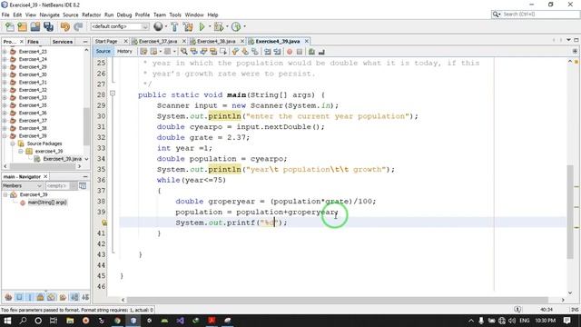Screen dimensions: 581x327
Task: Close the Exercise4_38.java tab
Action: [x=242, y=41]
